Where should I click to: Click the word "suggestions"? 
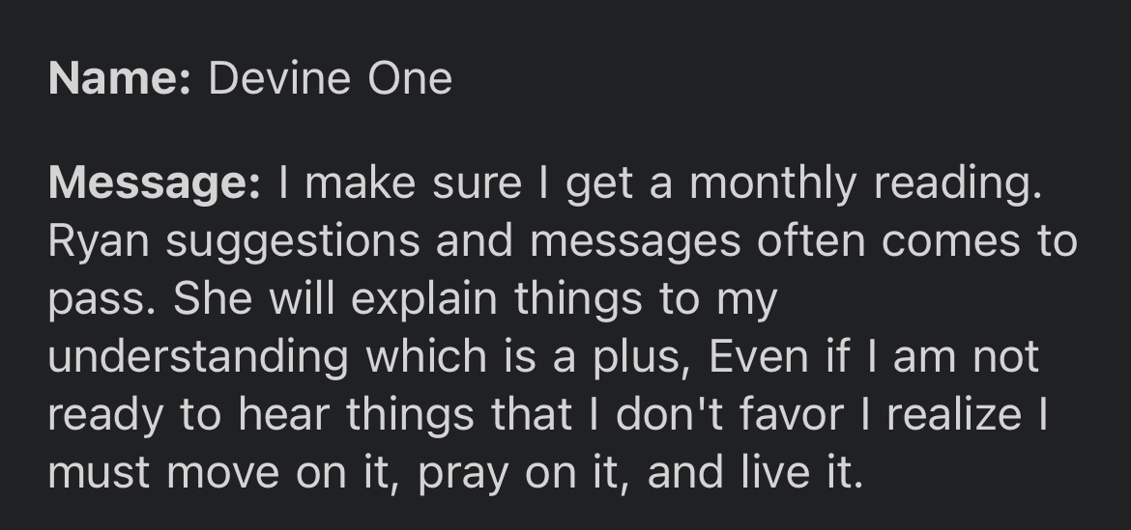[x=293, y=242]
